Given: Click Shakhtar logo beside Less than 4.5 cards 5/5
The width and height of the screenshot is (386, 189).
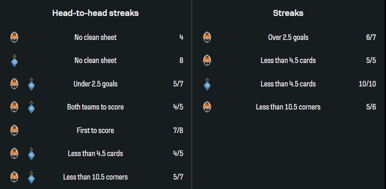Looking at the screenshot, I should pyautogui.click(x=207, y=61).
